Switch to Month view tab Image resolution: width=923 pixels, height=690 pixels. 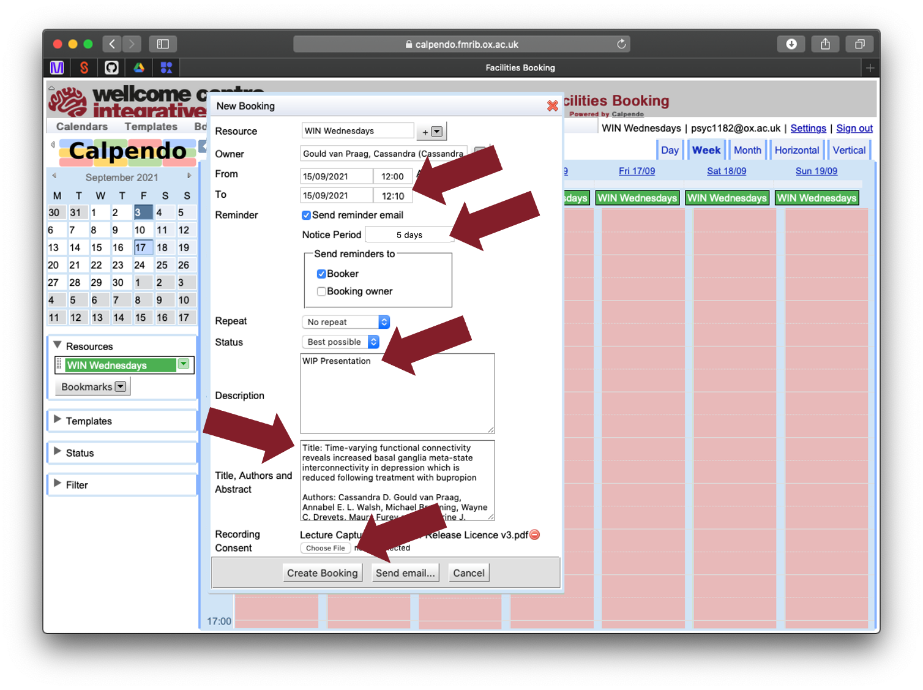pos(747,150)
